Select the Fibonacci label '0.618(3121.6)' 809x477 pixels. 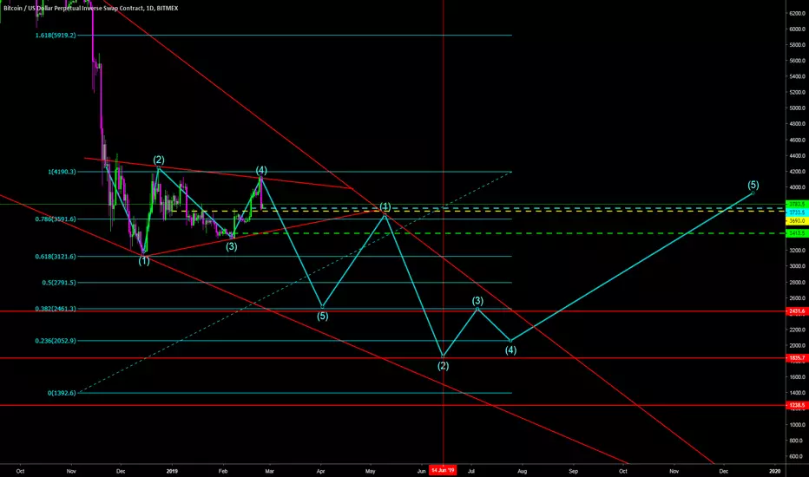pos(56,257)
